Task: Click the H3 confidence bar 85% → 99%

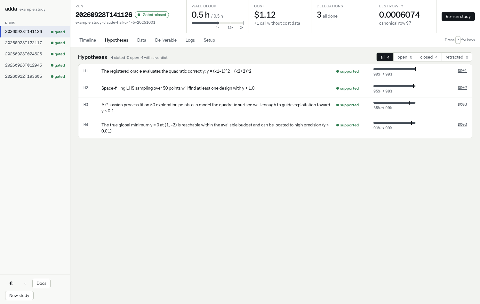Action: (394, 103)
